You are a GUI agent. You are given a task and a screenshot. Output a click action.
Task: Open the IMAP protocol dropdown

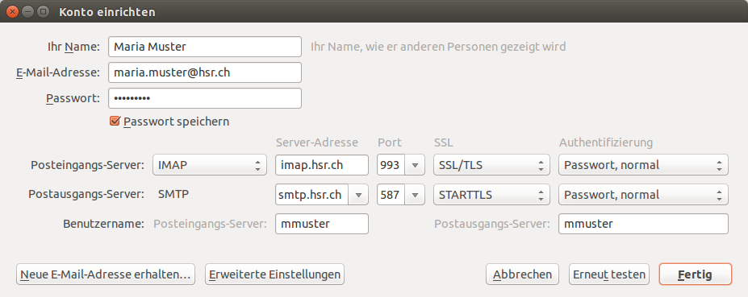210,165
